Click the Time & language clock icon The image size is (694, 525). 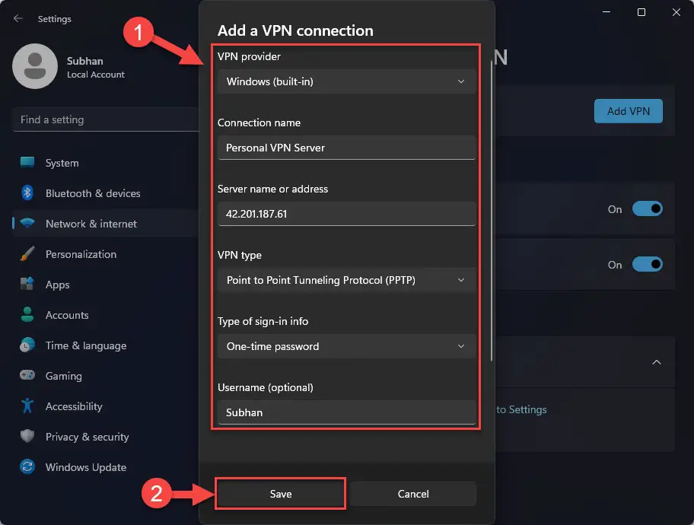tap(27, 345)
